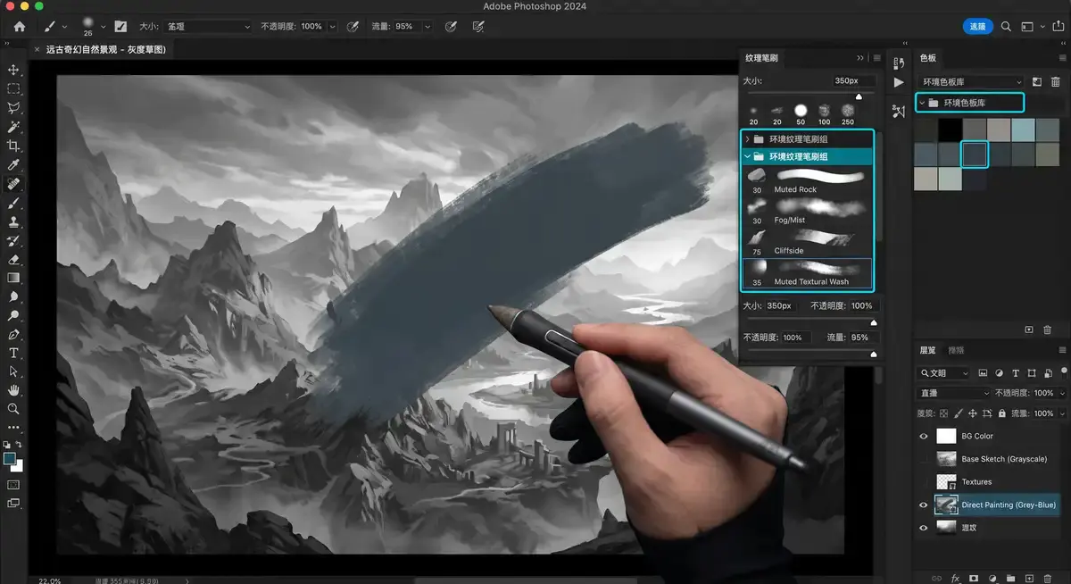Switch to the document tab
1071x584 pixels.
106,50
